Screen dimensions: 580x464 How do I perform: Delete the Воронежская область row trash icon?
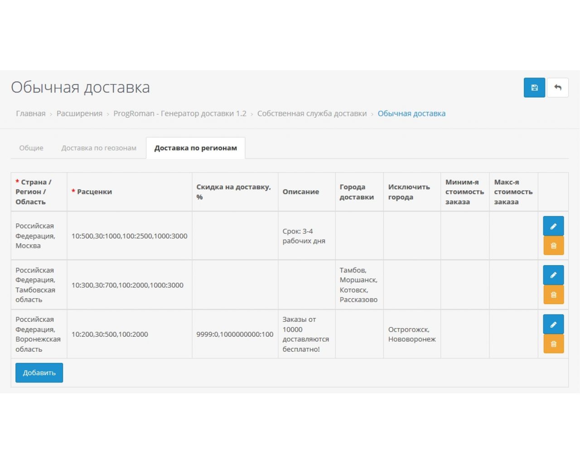tap(553, 344)
